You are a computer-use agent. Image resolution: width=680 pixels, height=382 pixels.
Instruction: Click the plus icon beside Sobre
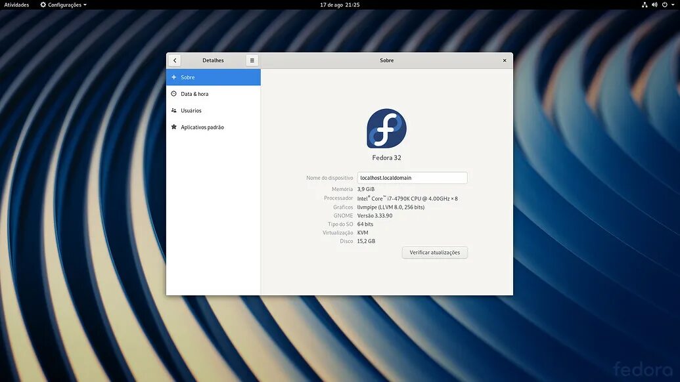[x=174, y=77]
